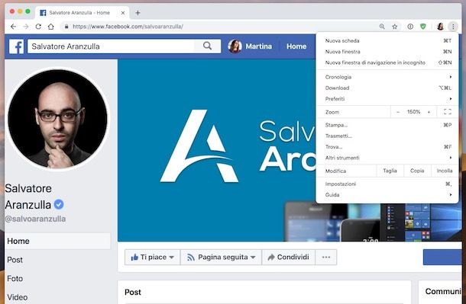Select Nuova finestra from the menu
Viewport: 466px width, 304px height.
tap(387, 52)
